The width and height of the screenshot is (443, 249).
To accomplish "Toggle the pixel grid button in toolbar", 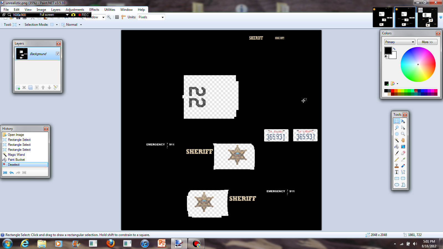I will pyautogui.click(x=117, y=17).
